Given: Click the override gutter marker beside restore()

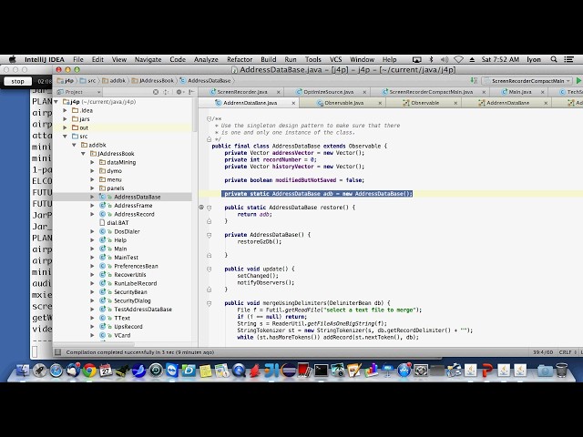Looking at the screenshot, I should (x=201, y=208).
